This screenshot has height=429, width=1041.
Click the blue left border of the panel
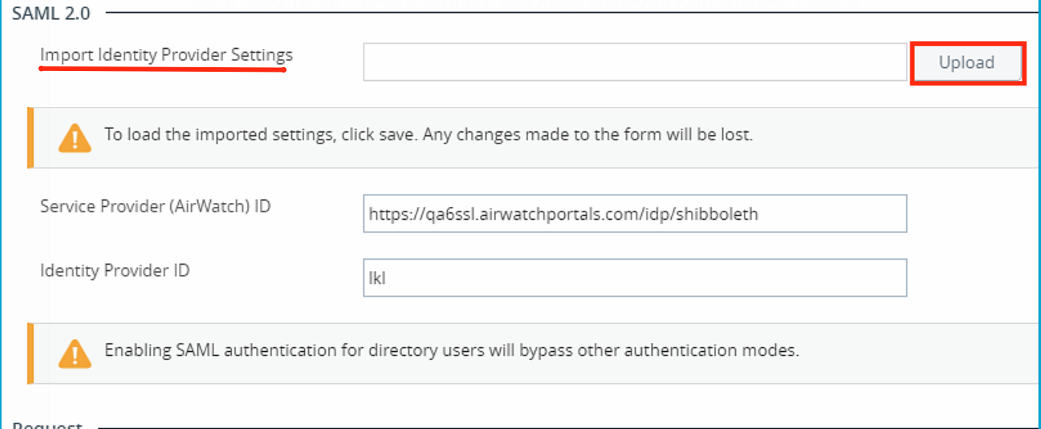coord(2,229)
